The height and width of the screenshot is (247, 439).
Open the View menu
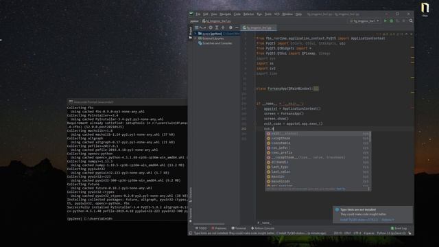pos(214,14)
